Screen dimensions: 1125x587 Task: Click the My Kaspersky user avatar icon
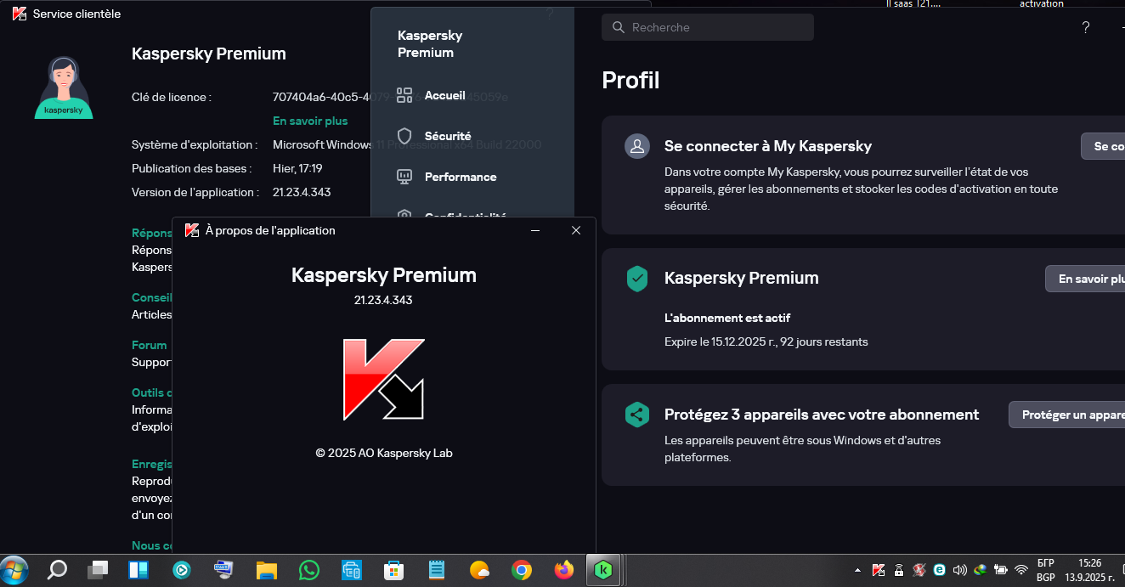coord(637,146)
